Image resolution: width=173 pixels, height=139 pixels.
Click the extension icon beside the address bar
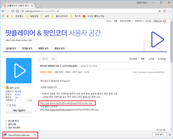(x=165, y=11)
